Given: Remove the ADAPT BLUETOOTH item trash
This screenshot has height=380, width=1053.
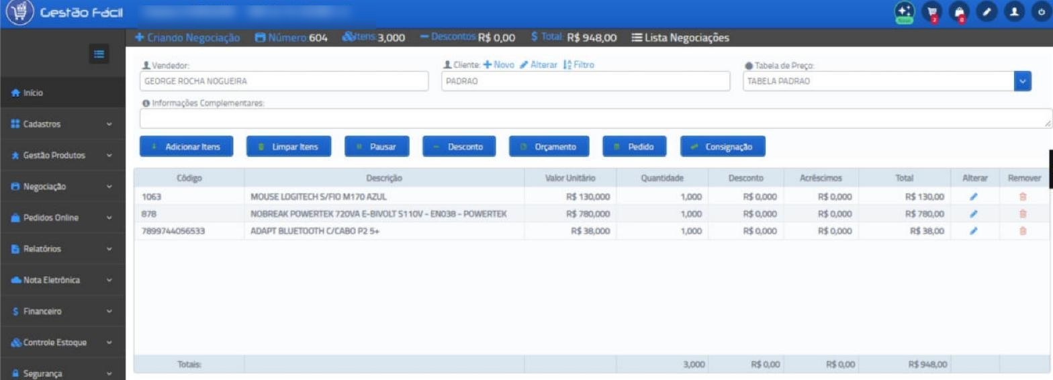Looking at the screenshot, I should coord(1023,231).
